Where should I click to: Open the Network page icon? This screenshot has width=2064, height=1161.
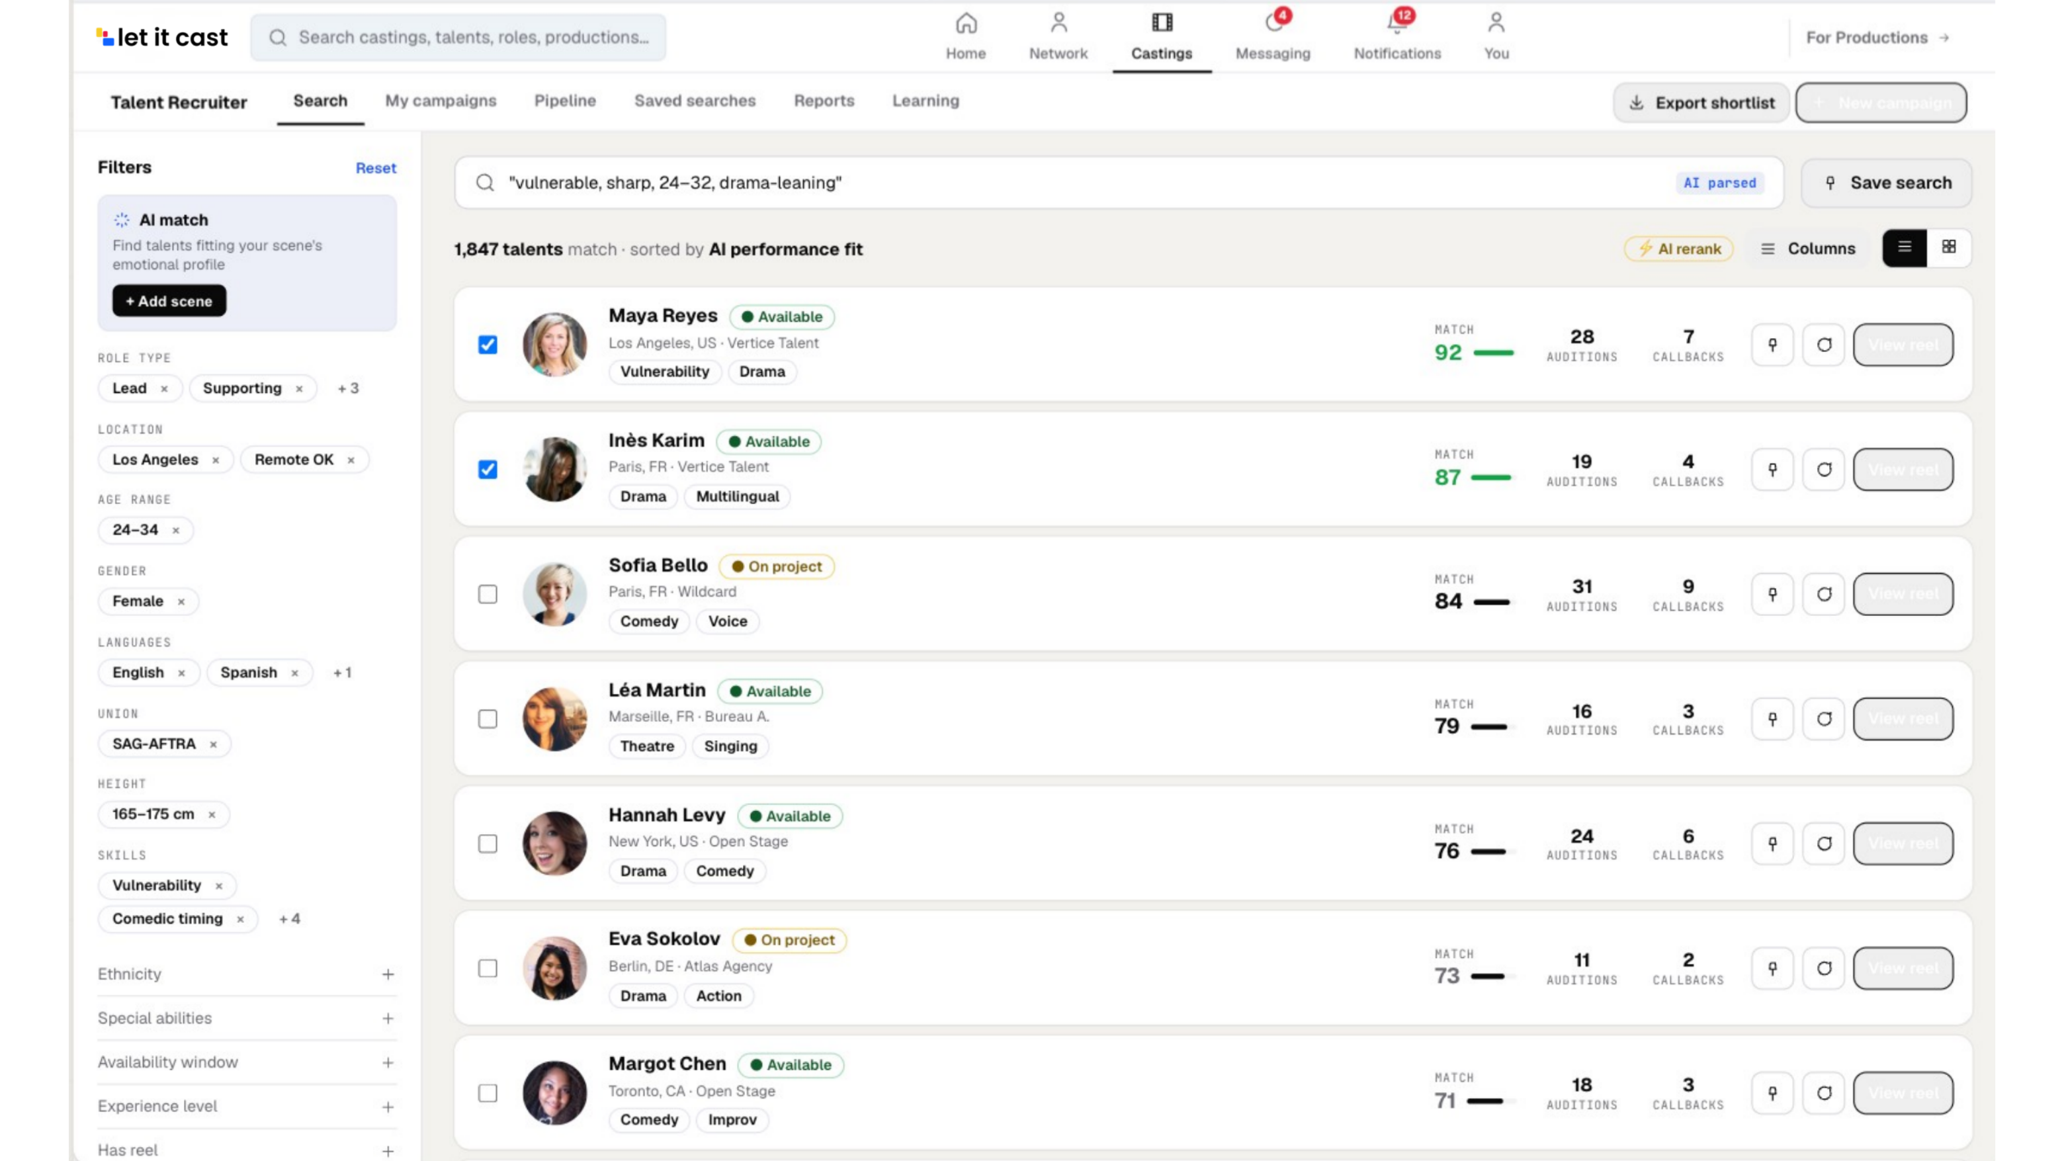[x=1058, y=22]
